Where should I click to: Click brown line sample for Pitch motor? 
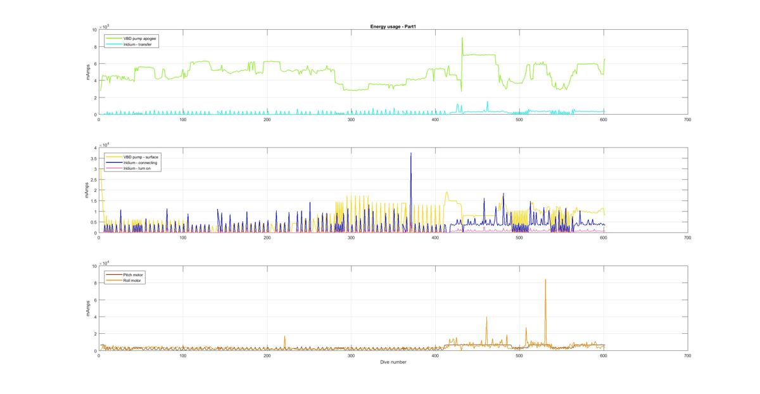113,274
